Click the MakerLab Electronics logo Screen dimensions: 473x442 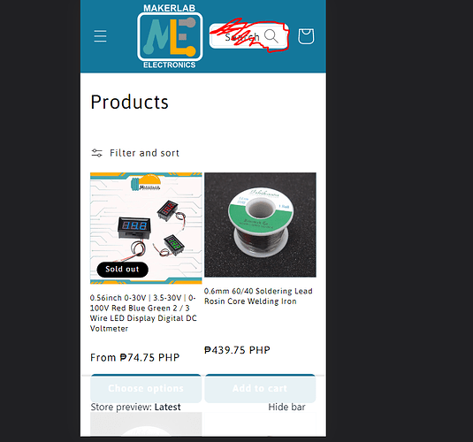[170, 36]
